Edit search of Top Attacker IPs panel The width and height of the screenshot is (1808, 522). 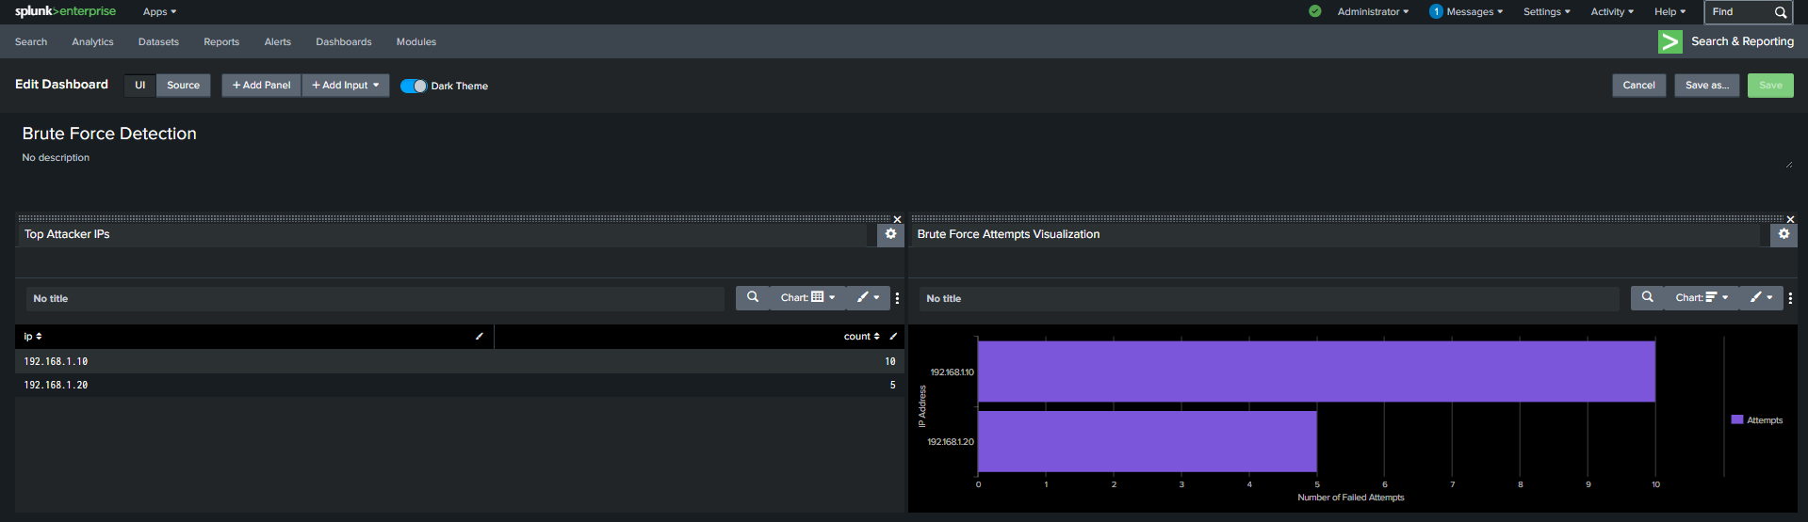coord(753,297)
